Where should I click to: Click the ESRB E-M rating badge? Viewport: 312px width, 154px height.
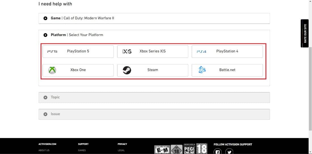click(x=162, y=149)
